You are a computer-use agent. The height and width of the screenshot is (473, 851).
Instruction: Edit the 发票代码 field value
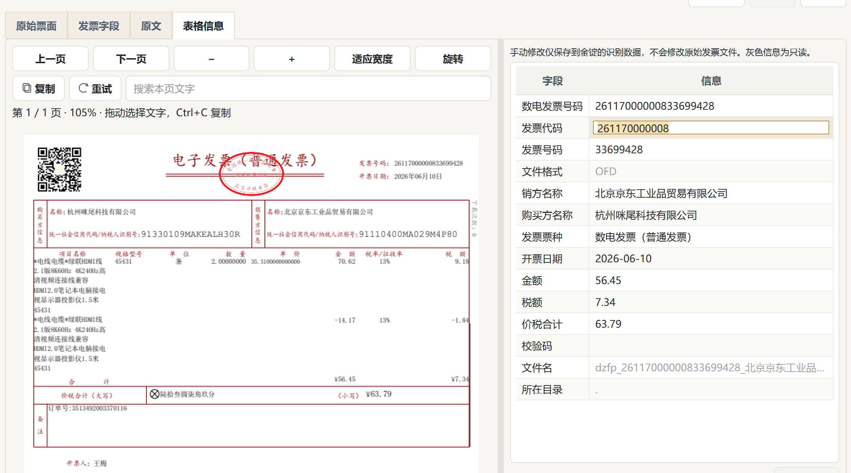coord(711,128)
